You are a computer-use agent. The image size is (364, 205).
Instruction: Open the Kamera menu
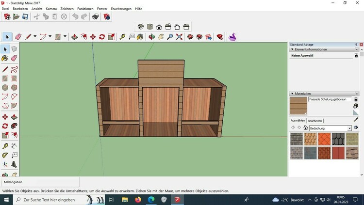51,9
